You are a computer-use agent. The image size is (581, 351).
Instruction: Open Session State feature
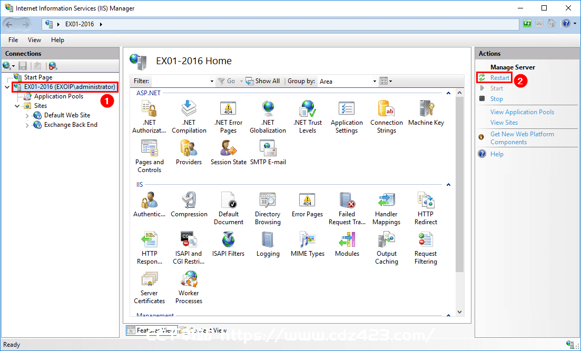coord(228,153)
